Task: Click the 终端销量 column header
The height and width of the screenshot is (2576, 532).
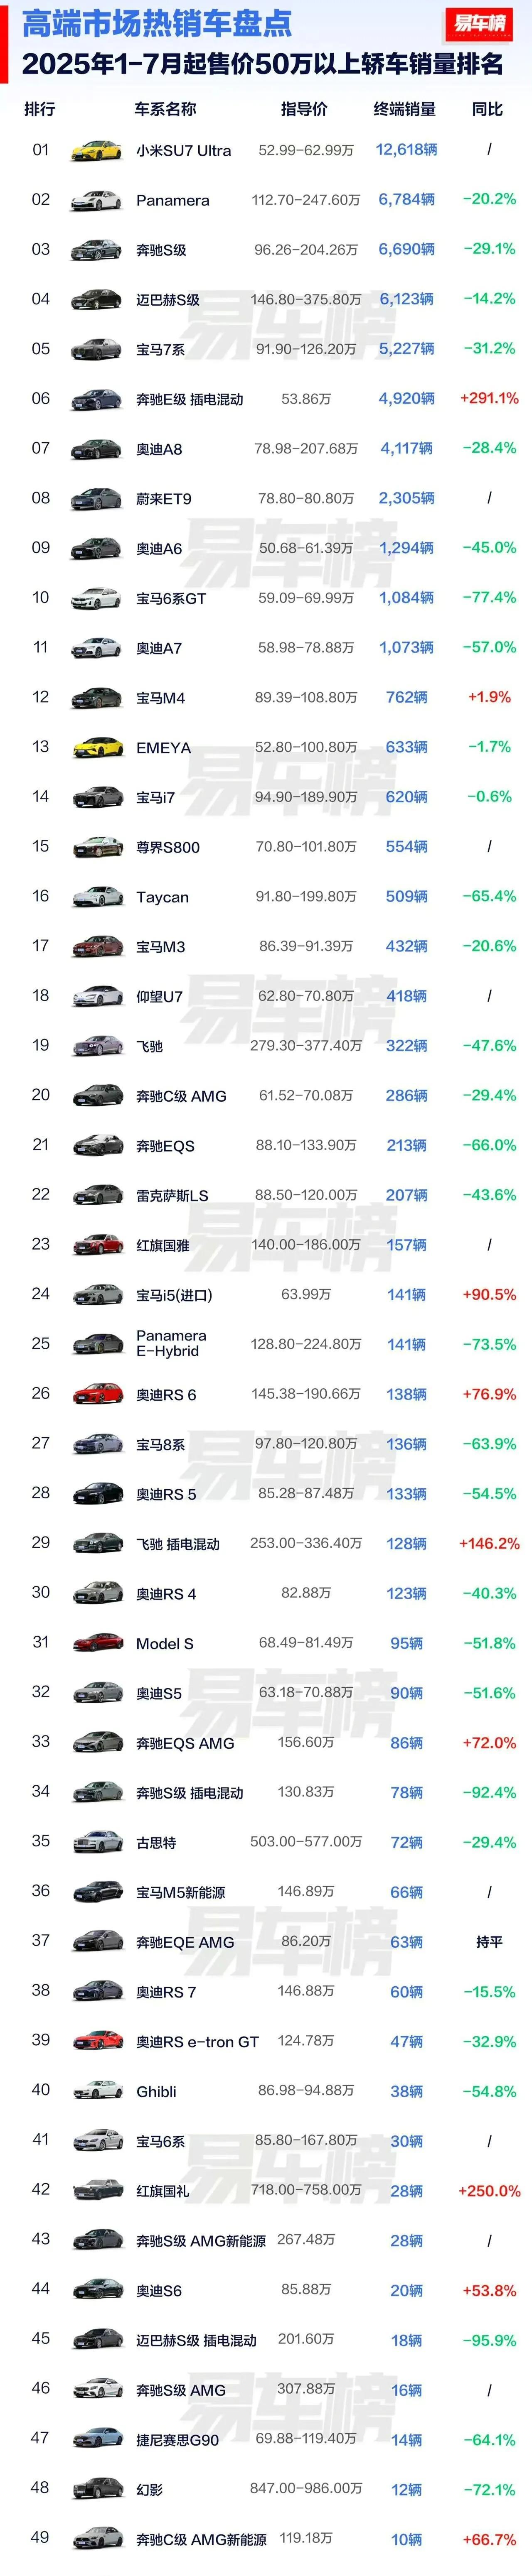Action: tap(404, 109)
